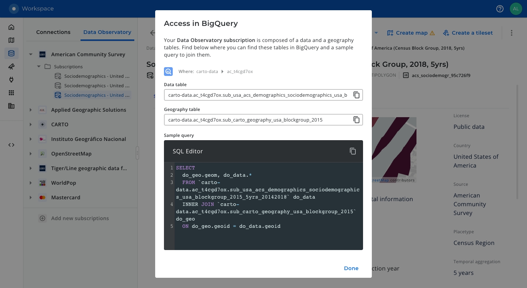Open the Maps icon in sidebar

point(11,40)
